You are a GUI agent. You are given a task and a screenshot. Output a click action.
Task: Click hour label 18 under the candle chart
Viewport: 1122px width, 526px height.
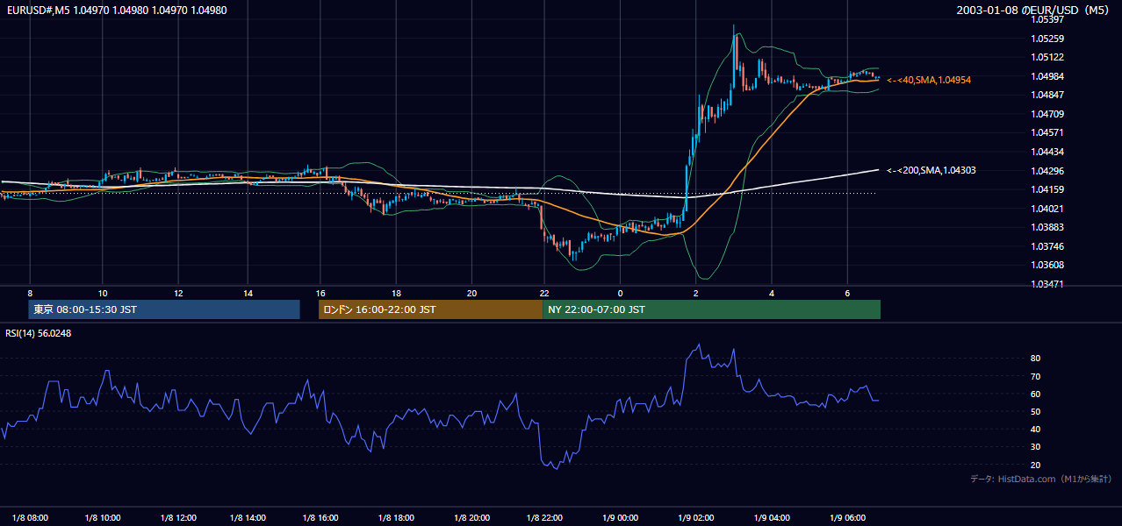coord(396,293)
